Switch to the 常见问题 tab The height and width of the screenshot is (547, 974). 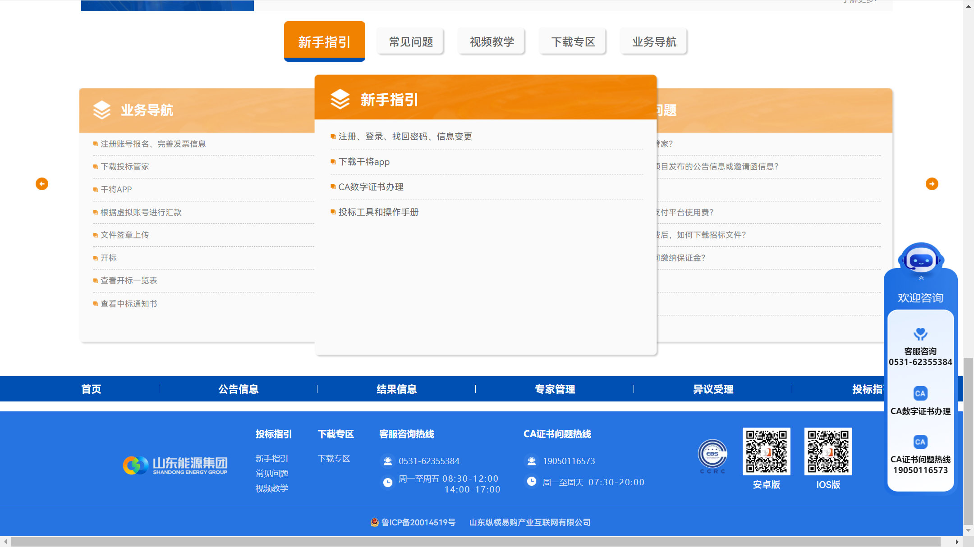coord(410,42)
